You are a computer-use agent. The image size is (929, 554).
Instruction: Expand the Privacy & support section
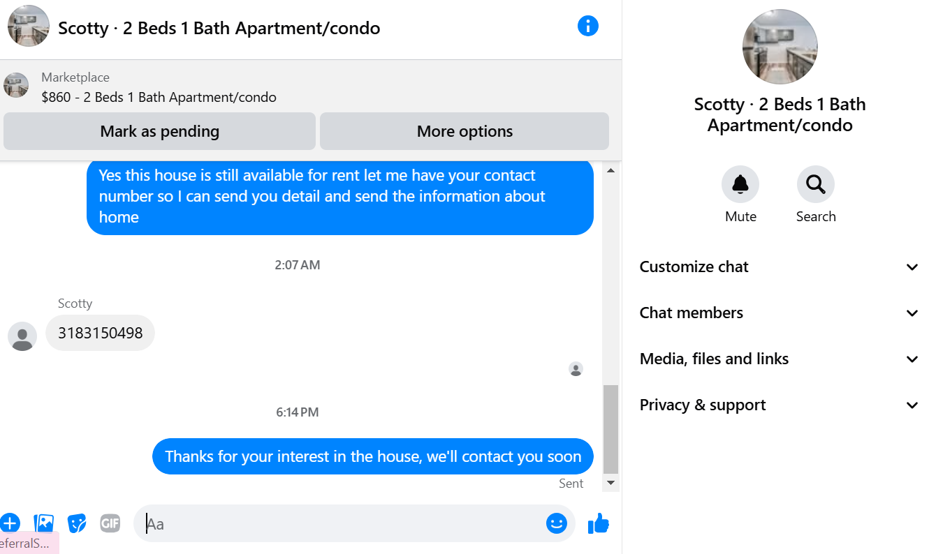[780, 405]
